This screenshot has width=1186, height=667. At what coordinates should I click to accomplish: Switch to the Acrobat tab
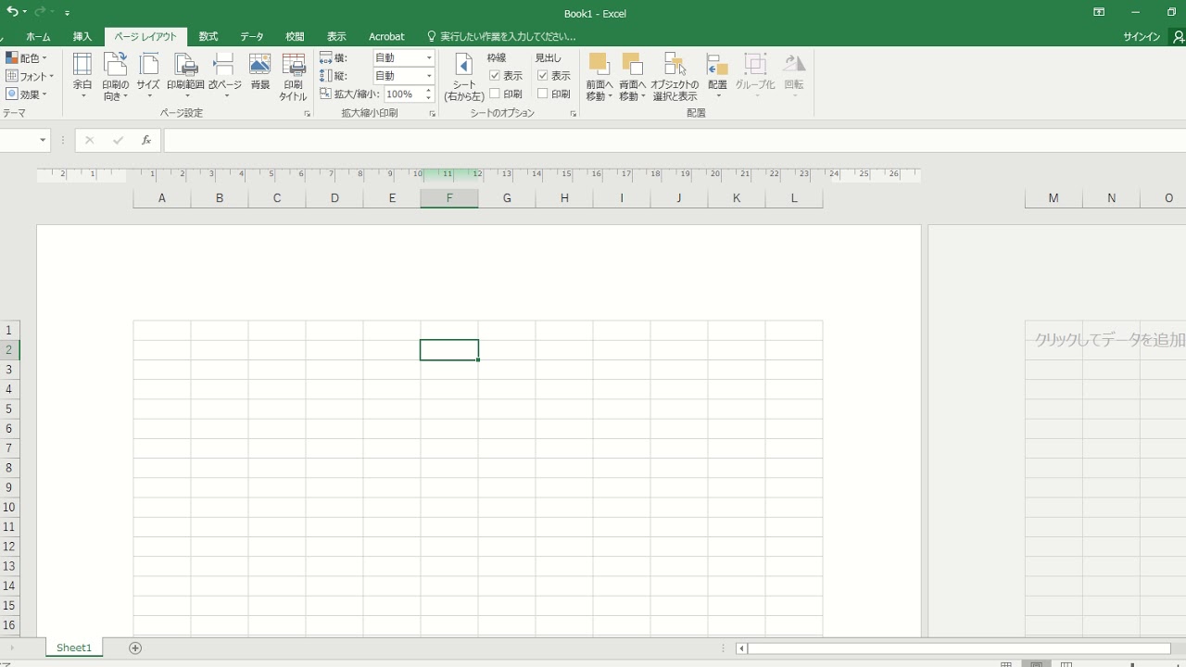(386, 36)
